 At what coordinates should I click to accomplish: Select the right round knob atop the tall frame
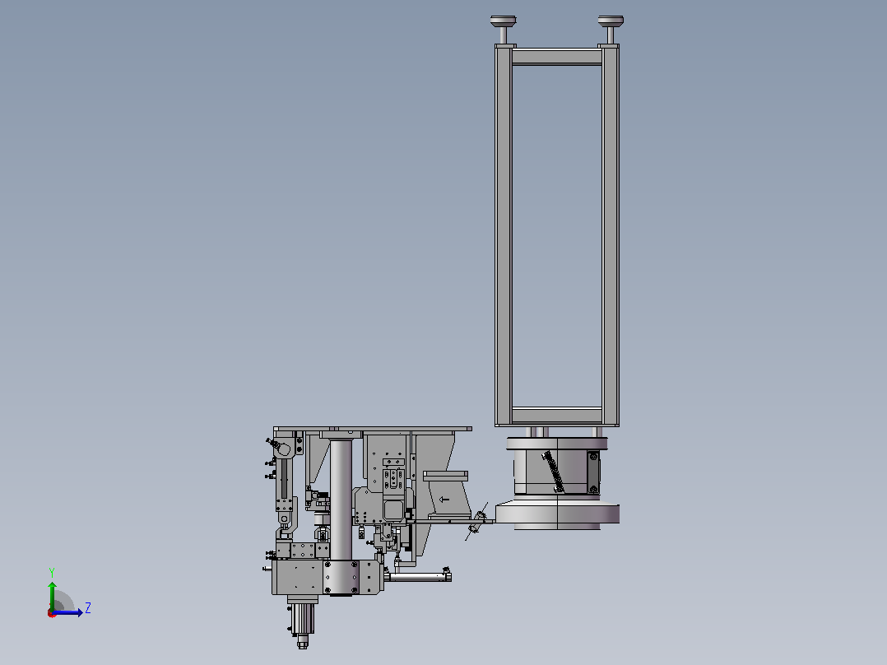pyautogui.click(x=611, y=21)
